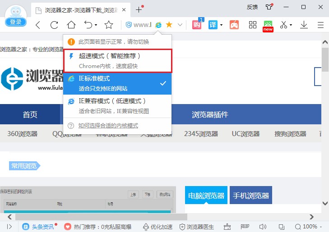329x232 pixels.
Task: Select IE标准模式 option
Action: tap(117, 83)
